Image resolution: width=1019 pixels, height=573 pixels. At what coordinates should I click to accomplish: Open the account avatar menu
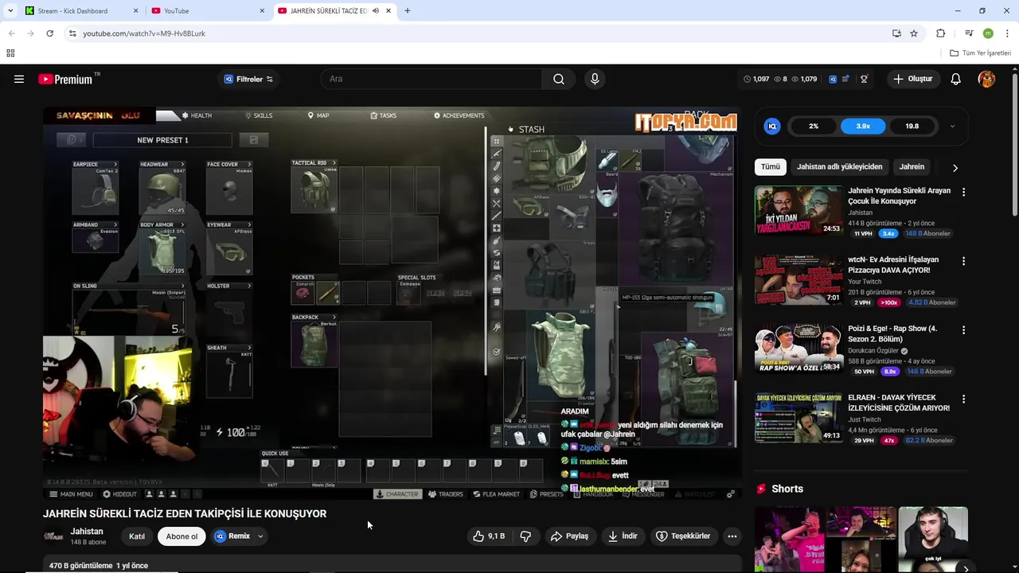(x=986, y=79)
